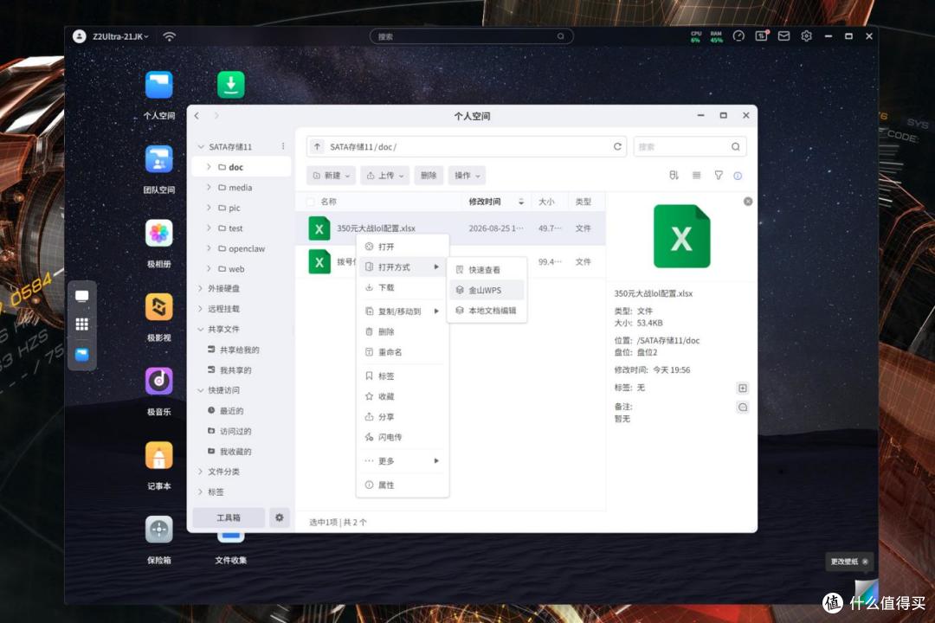Screen dimensions: 935x623
Task: Click the 文件收集 desktop icon
Action: click(x=231, y=545)
